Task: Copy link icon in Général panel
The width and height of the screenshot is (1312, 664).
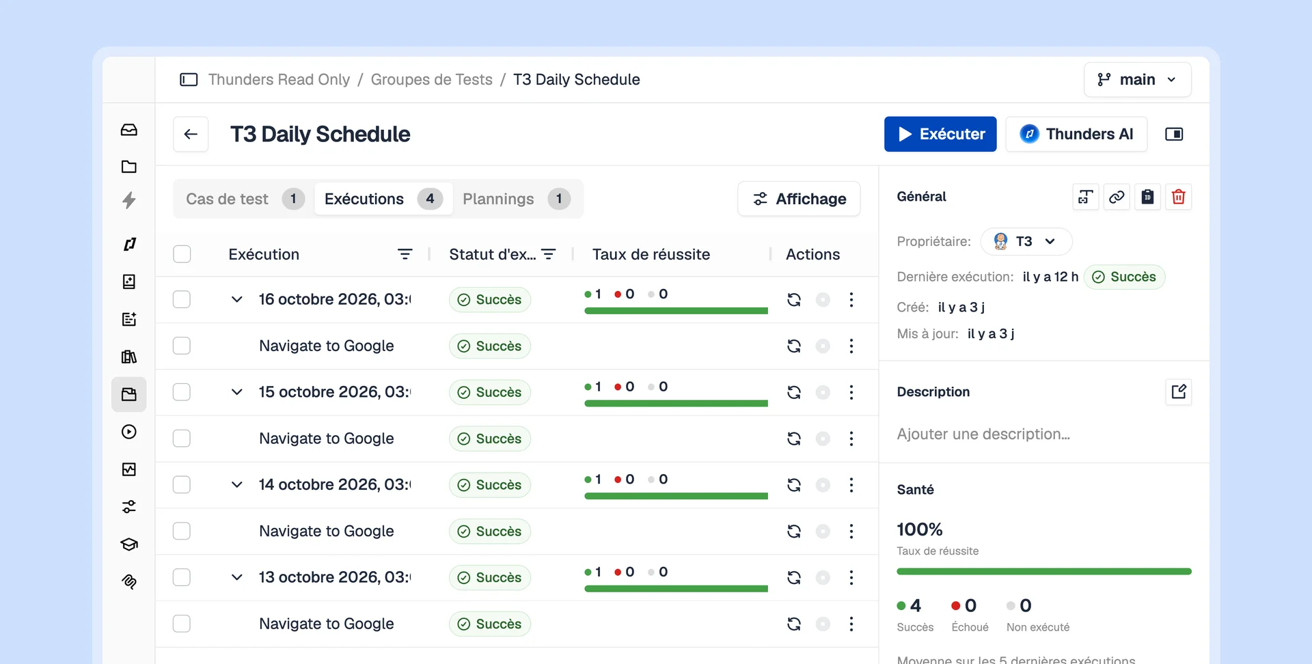Action: (x=1117, y=197)
